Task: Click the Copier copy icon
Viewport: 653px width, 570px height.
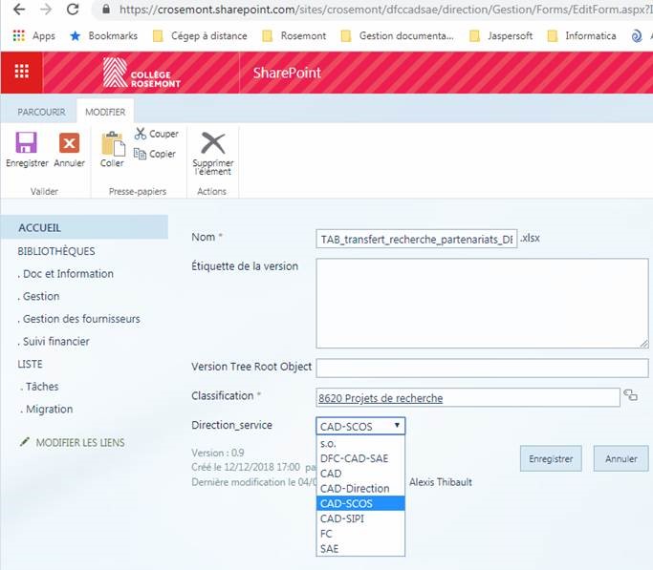Action: pyautogui.click(x=141, y=154)
